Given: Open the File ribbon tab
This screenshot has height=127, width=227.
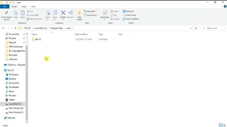Looking at the screenshot, I should [x=5, y=7].
